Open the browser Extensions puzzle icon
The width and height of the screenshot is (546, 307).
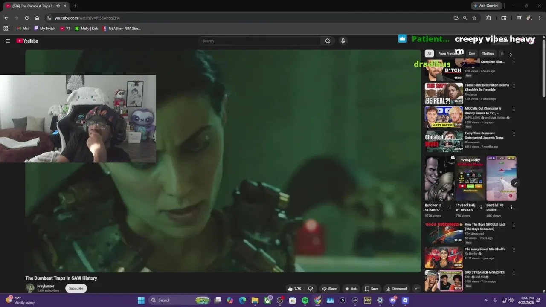489,18
